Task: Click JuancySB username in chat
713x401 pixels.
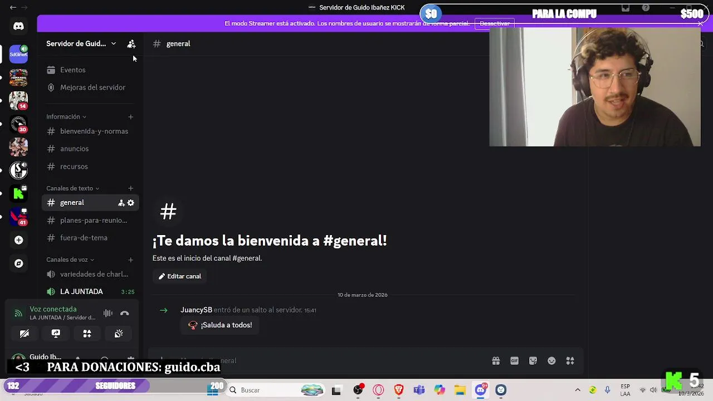Action: pos(196,310)
